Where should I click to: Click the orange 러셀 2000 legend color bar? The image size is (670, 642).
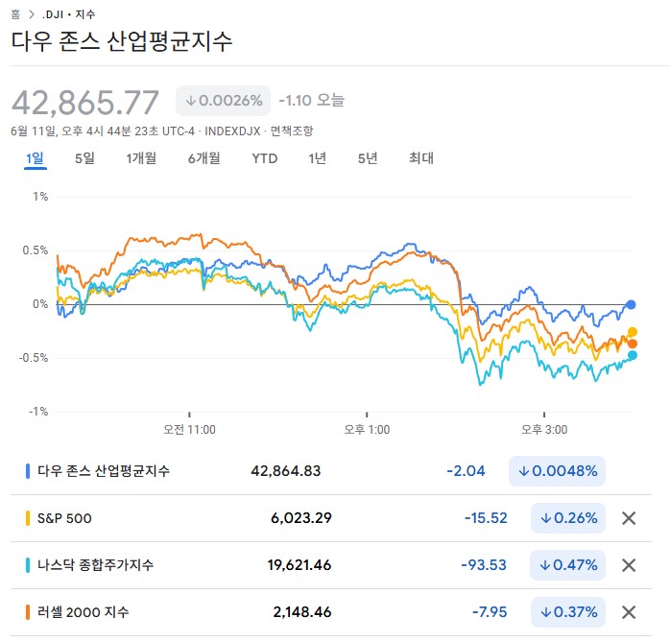pos(28,612)
